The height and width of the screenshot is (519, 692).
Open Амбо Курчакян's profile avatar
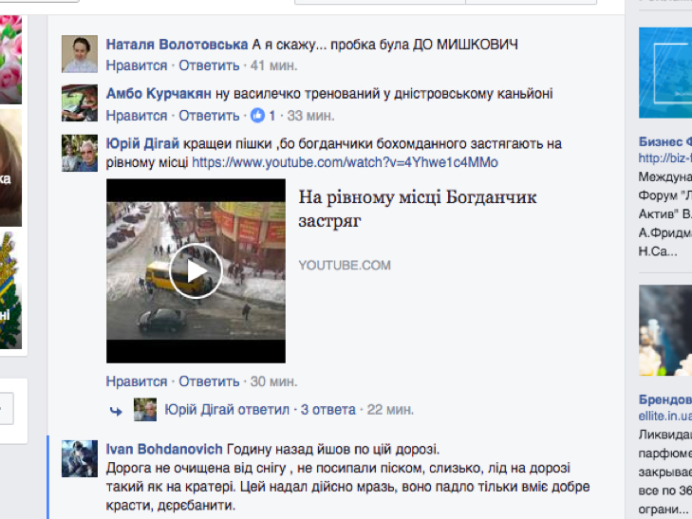80,103
